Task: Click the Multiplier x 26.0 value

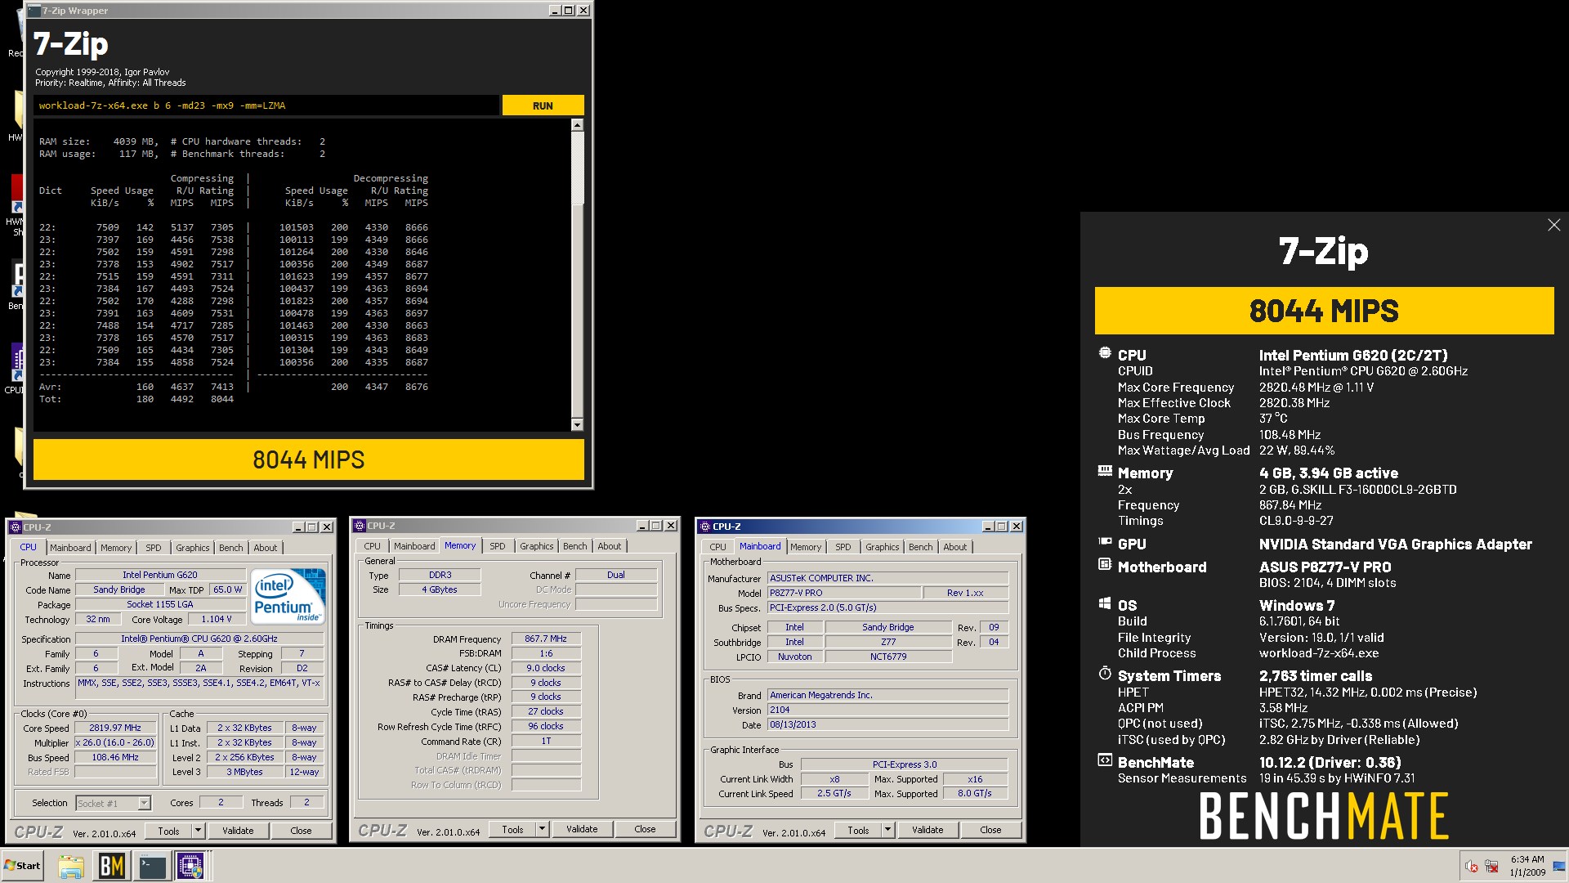Action: (115, 742)
